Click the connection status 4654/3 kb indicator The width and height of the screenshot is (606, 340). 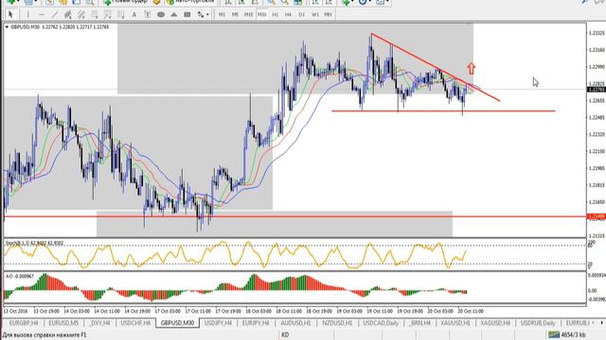pos(567,334)
